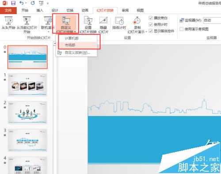Image resolution: width=221 pixels, height=174 pixels.
Task: Start slideshow from current slide (从当前幻灯片开始)
Action: (x=27, y=25)
